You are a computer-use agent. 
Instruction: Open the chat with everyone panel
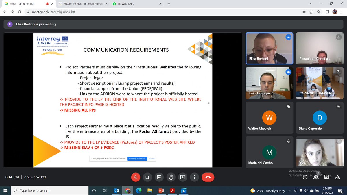pyautogui.click(x=327, y=177)
